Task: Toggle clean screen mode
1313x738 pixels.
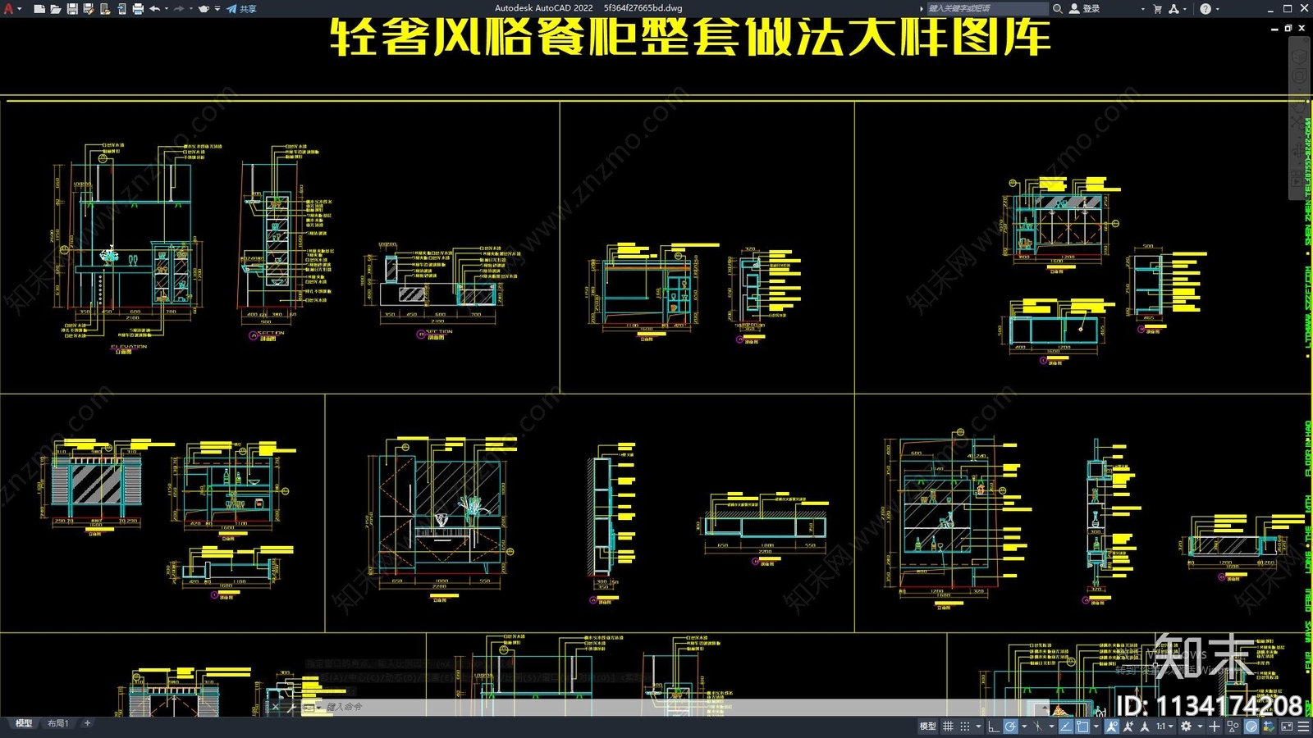Action: coord(1287,727)
